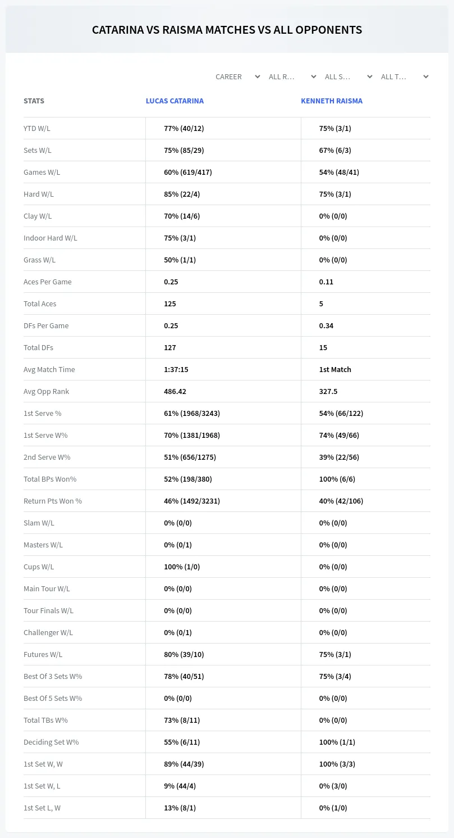Click Raisma's Avg Match Time '1st Match'
The height and width of the screenshot is (838, 454).
pos(335,369)
